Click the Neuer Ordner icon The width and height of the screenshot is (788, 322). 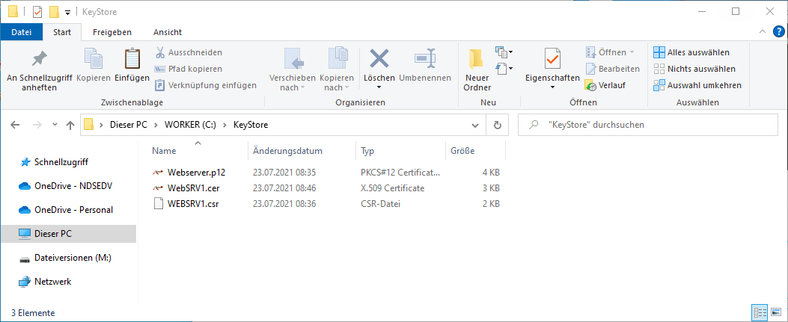point(477,59)
